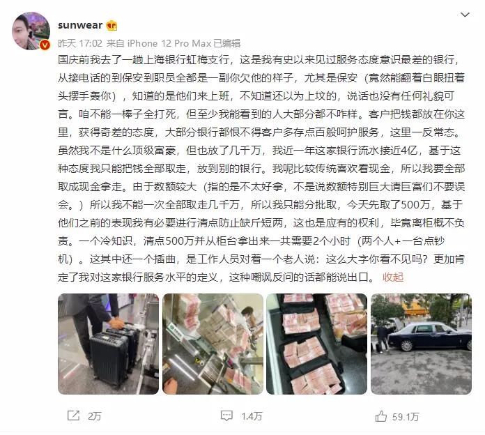
Task: Click the 1.4万 comment count
Action: click(x=252, y=416)
